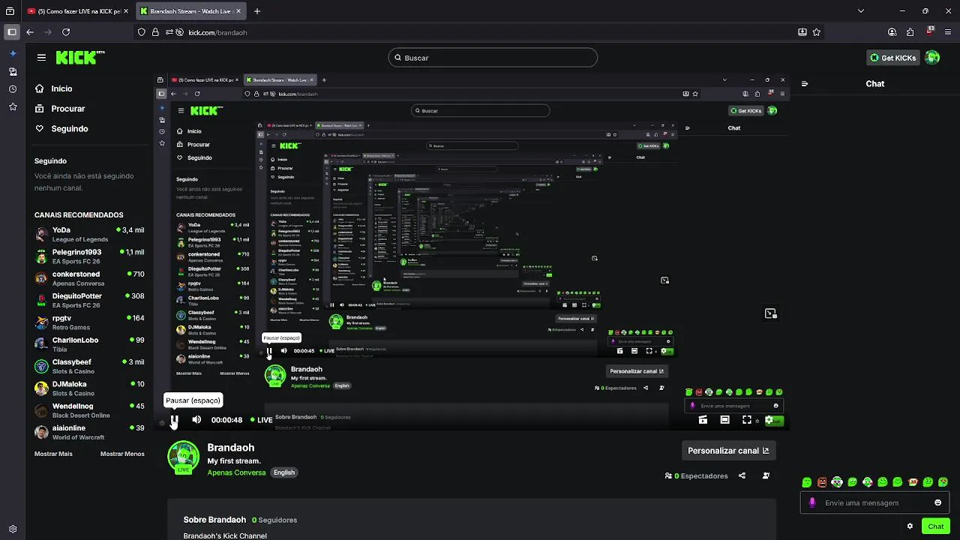Viewport: 960px width, 540px height.
Task: Open the Firefox application menu
Action: (949, 32)
